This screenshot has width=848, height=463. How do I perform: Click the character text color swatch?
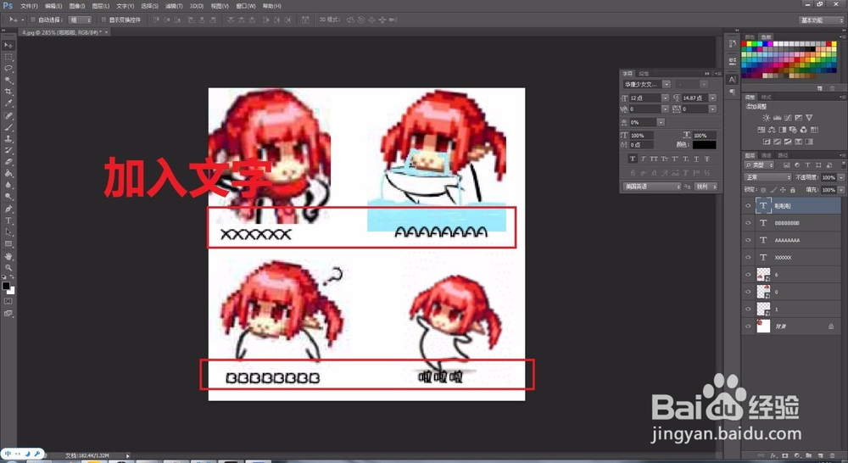[x=704, y=145]
